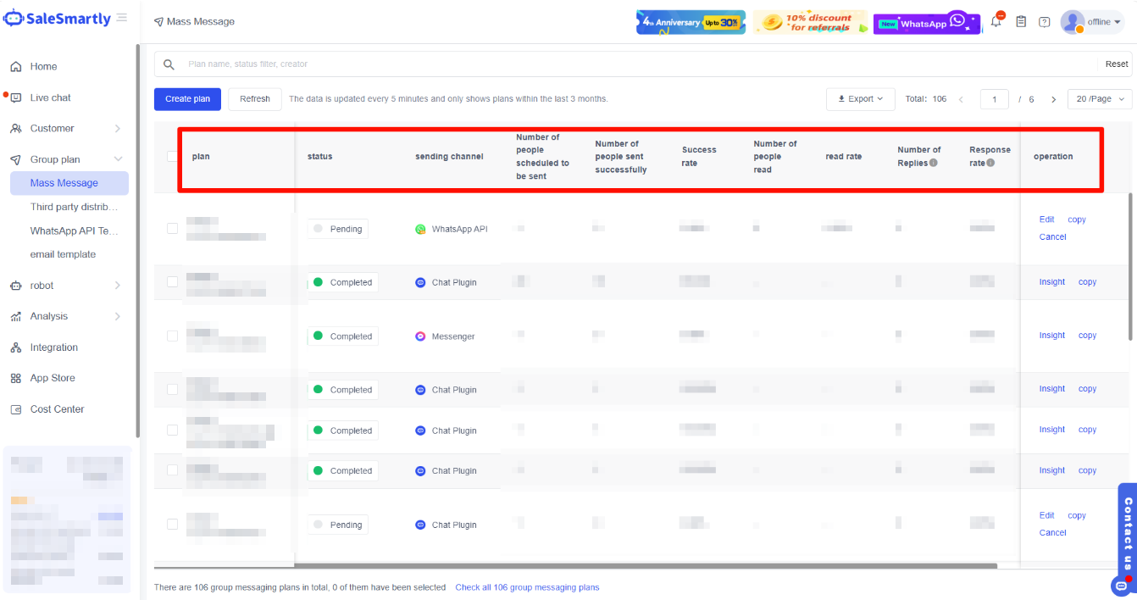
Task: Click Check all 106 group messaging plans link
Action: (x=526, y=587)
